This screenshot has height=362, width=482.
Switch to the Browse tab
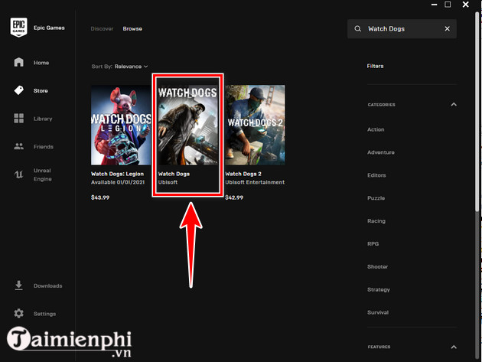[132, 28]
